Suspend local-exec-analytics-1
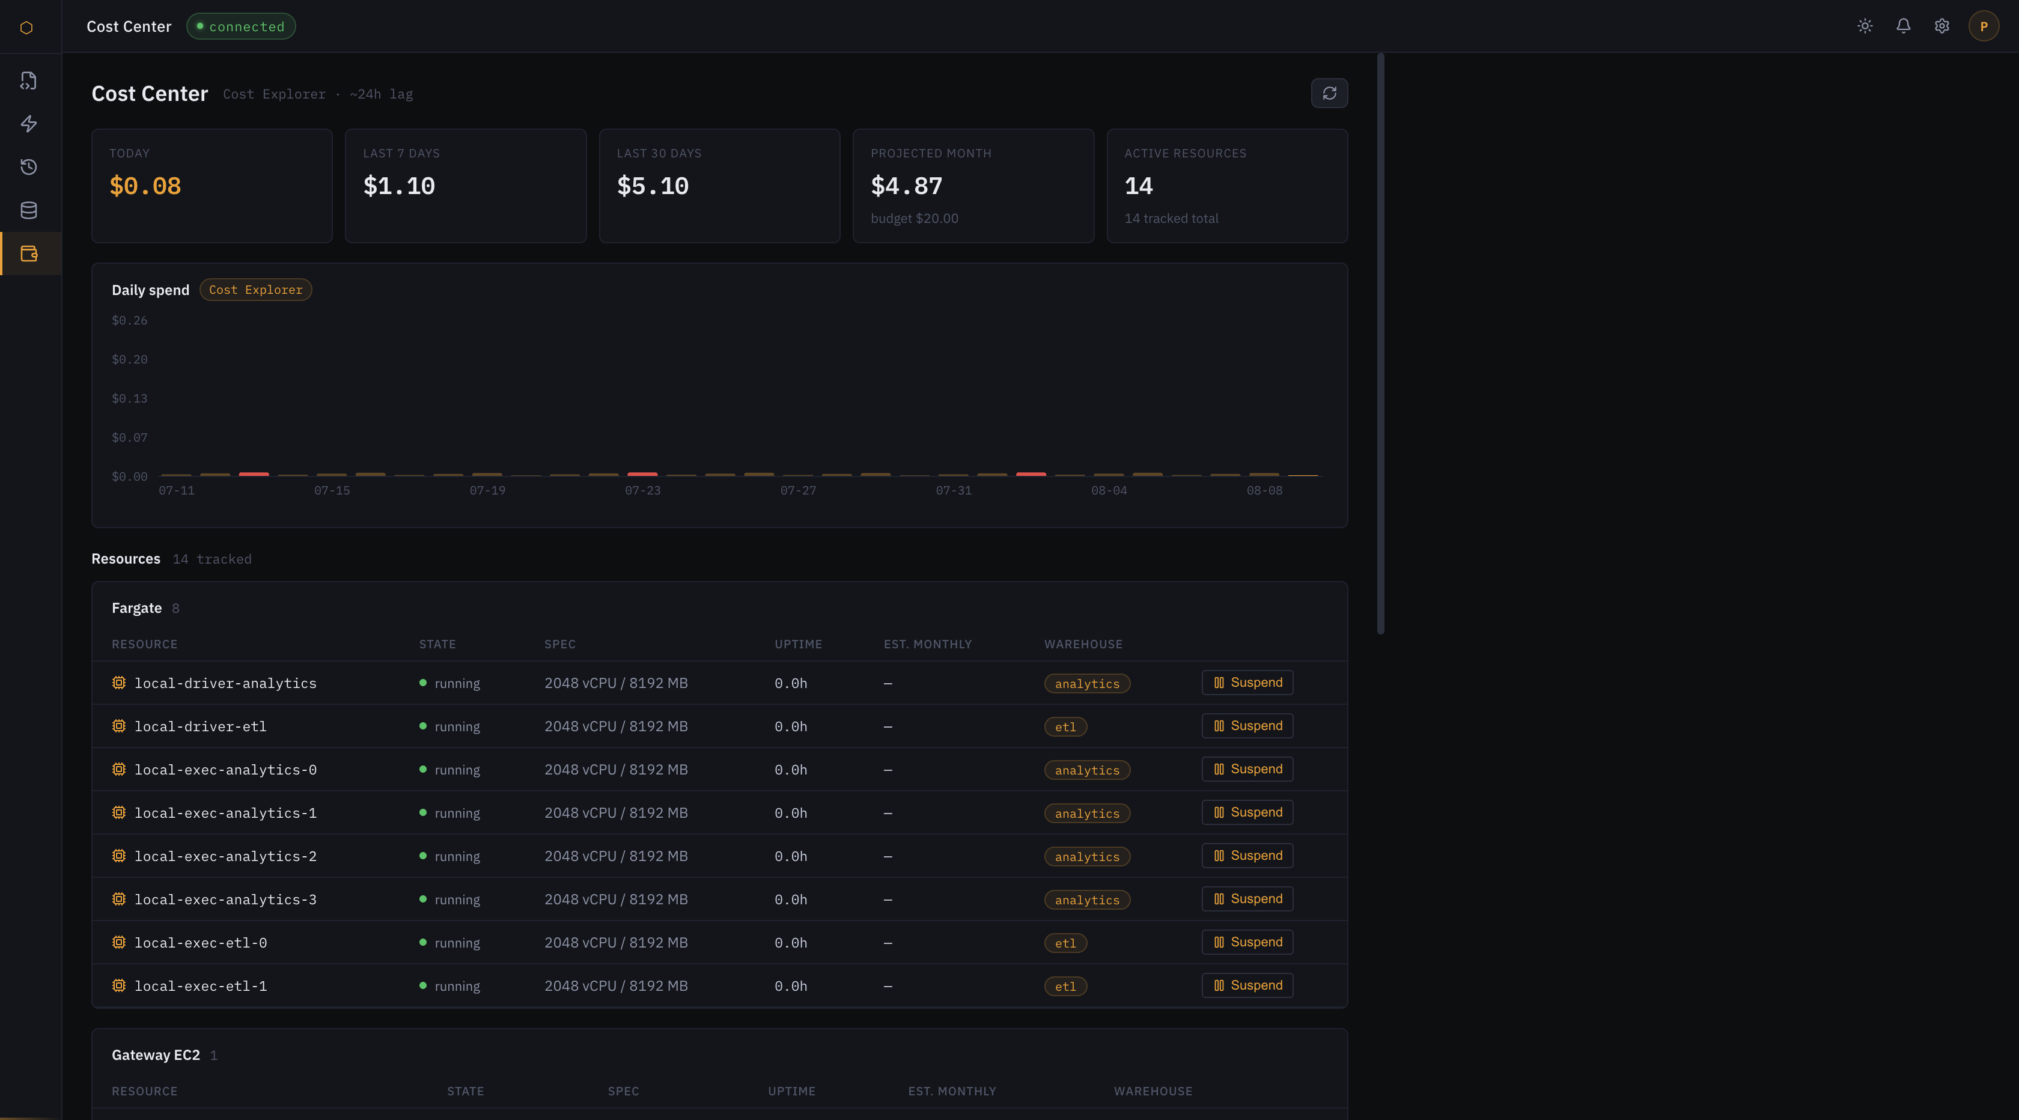The width and height of the screenshot is (2019, 1120). (1247, 812)
